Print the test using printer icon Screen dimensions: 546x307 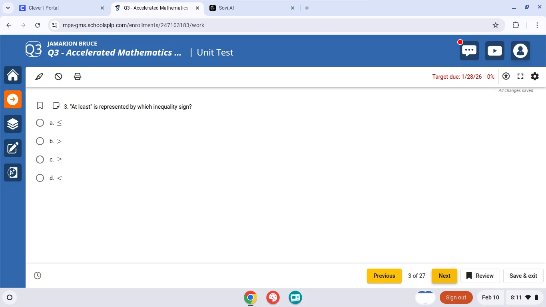coord(78,76)
